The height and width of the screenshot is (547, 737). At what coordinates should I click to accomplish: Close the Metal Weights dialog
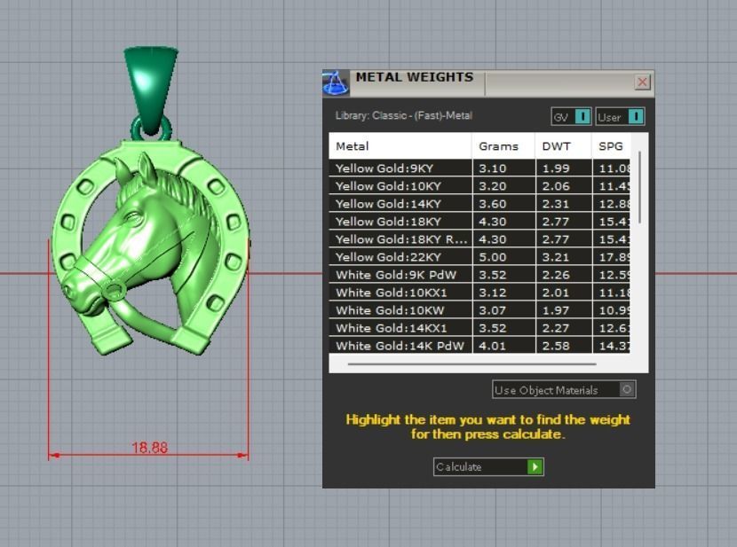click(642, 82)
